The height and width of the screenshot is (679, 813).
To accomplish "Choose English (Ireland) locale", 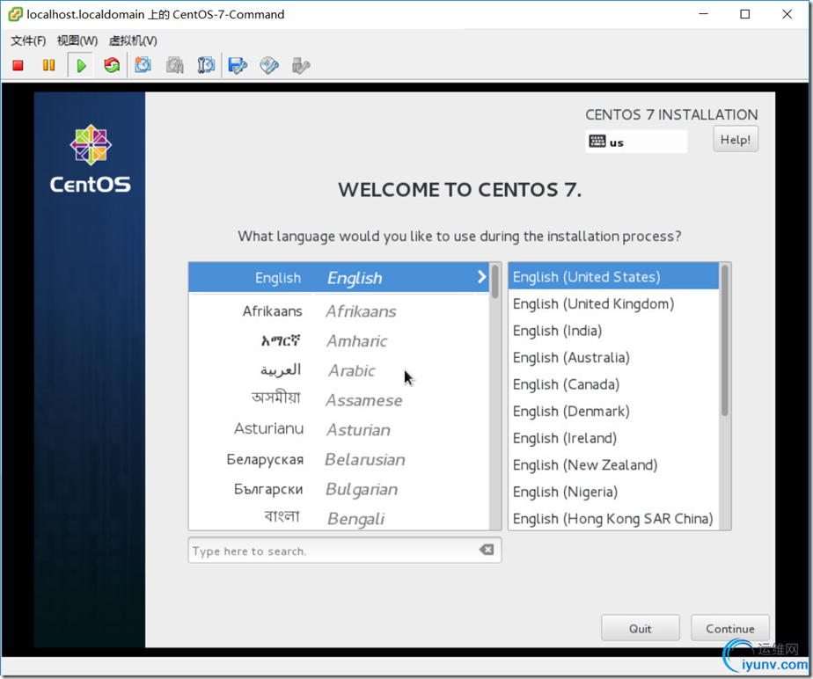I will coord(614,439).
